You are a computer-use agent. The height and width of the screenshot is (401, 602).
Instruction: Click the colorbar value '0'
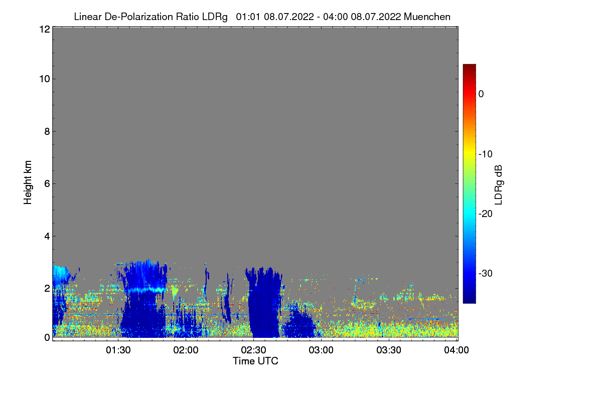481,94
